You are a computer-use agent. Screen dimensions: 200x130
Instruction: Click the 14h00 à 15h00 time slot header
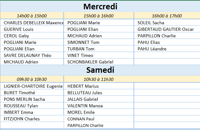(x=32, y=16)
